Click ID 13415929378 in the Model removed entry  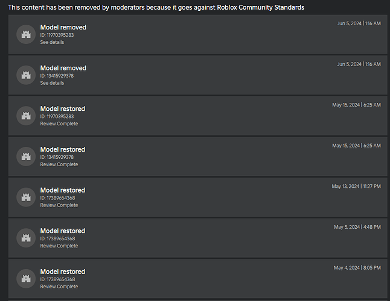coord(57,76)
